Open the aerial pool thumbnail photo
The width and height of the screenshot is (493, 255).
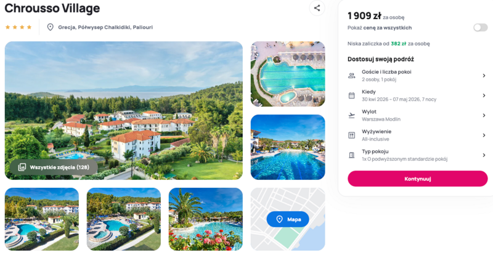pos(288,74)
